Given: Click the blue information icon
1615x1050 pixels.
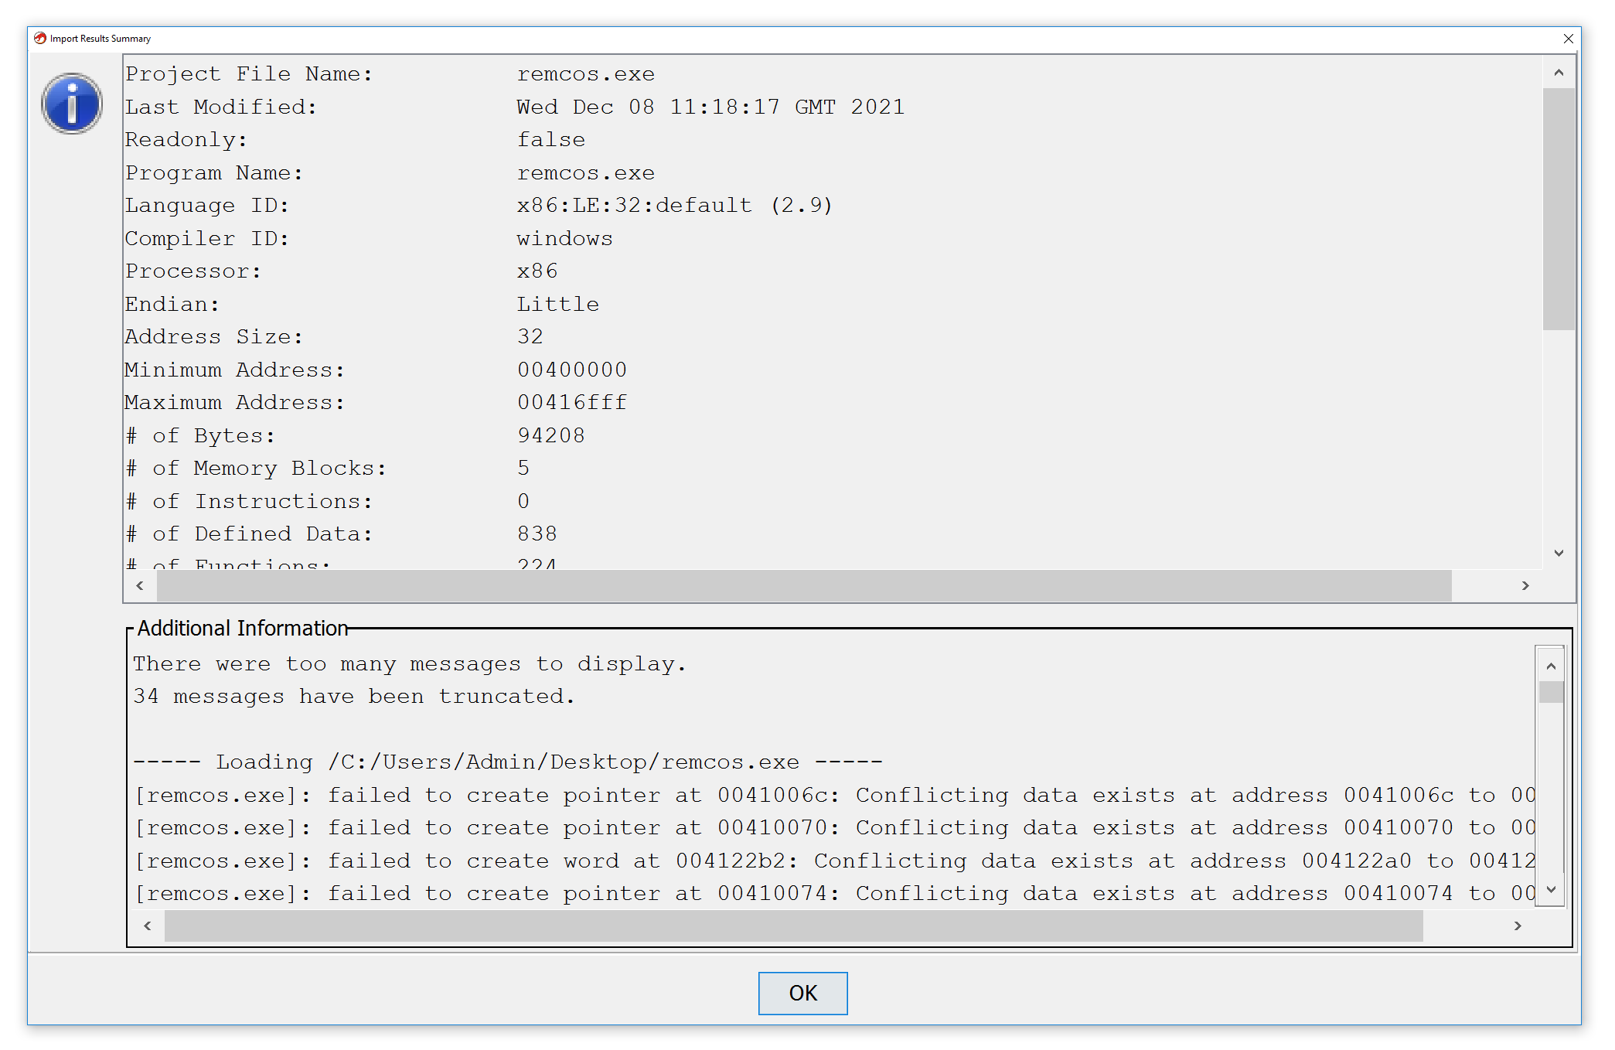Looking at the screenshot, I should pos(71,103).
